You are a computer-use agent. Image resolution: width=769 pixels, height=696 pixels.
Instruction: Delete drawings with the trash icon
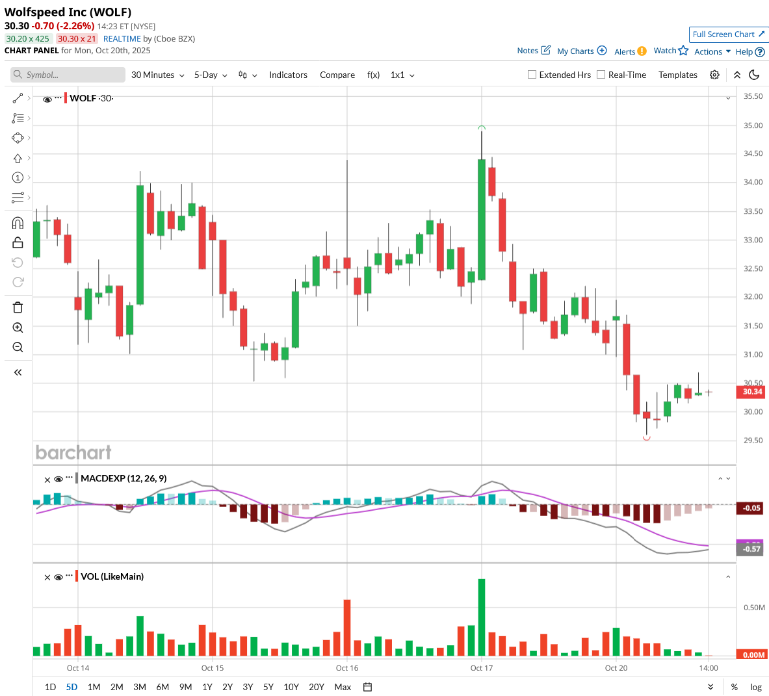pyautogui.click(x=18, y=307)
